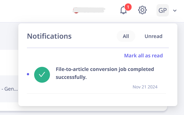Screen dimensions: 184x115
Task: Click the Notifications panel heading
Action: (49, 36)
